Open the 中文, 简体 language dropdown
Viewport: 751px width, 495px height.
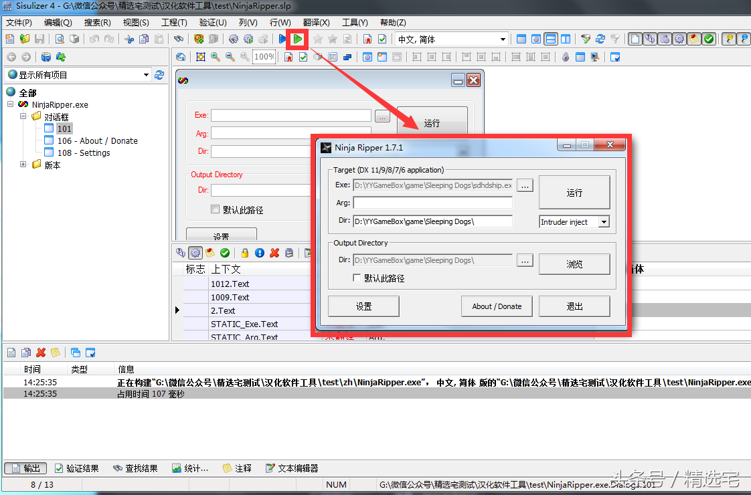click(x=503, y=39)
